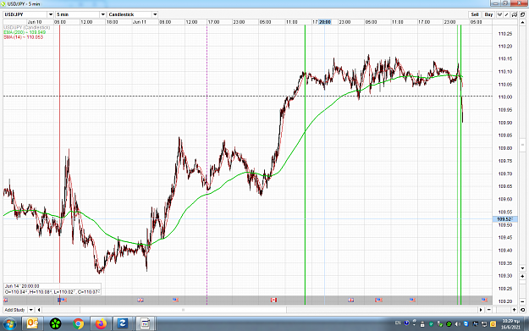Click the green shield tray icon
529x331 pixels.
point(431,324)
